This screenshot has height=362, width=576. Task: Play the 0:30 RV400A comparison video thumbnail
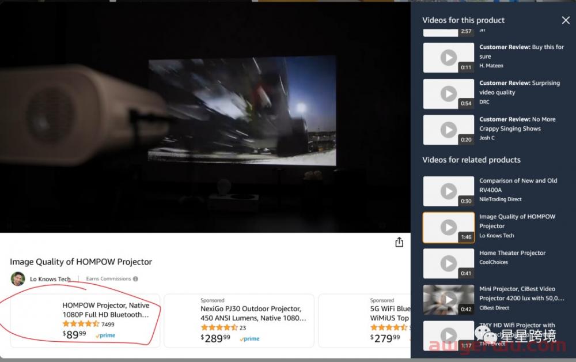(x=449, y=191)
